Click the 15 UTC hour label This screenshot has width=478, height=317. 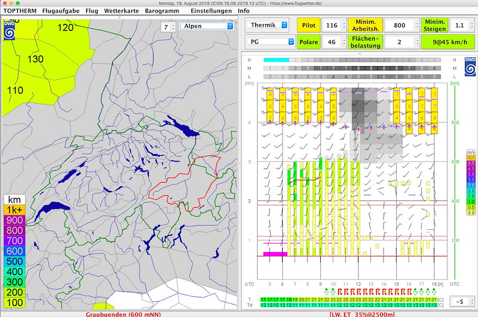tap(396, 284)
